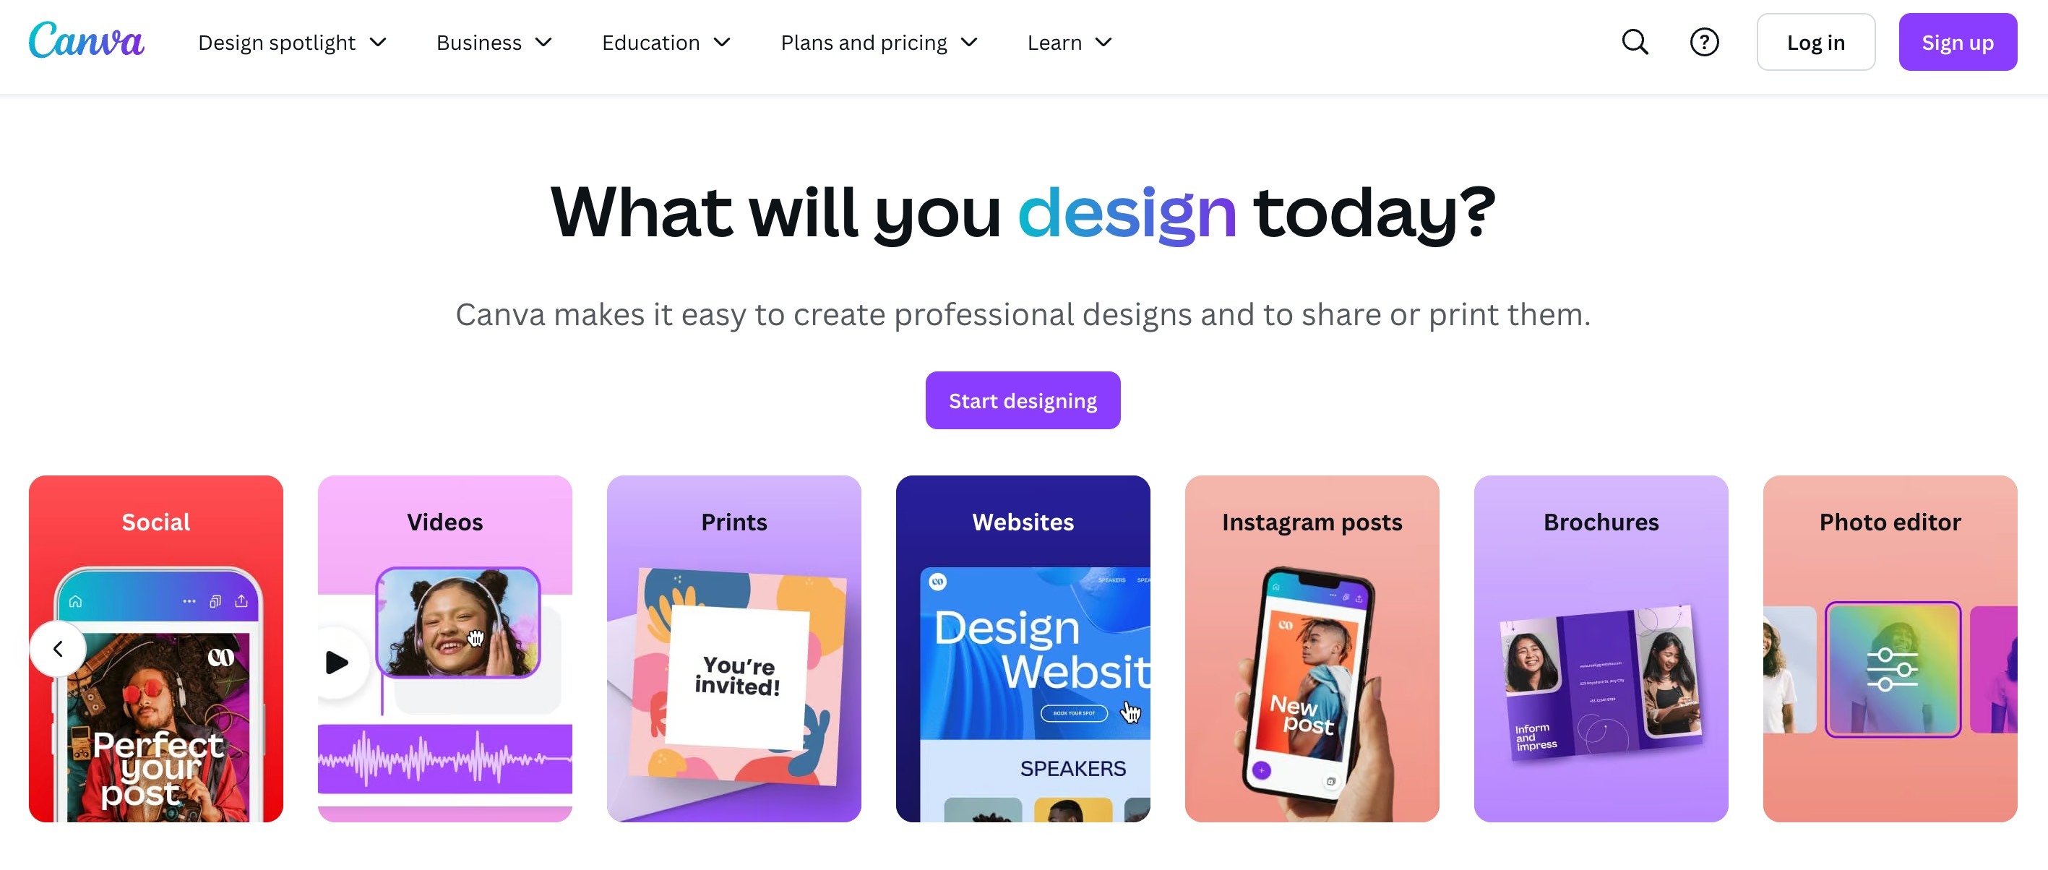2048x870 pixels.
Task: Select the Brochures design category thumbnail
Action: pyautogui.click(x=1600, y=648)
